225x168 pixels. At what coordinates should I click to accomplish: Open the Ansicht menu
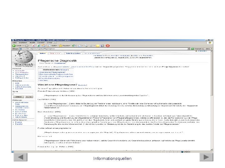pos(32,43)
